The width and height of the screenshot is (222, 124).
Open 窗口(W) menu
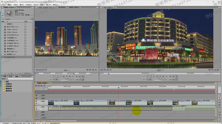pos(49,5)
